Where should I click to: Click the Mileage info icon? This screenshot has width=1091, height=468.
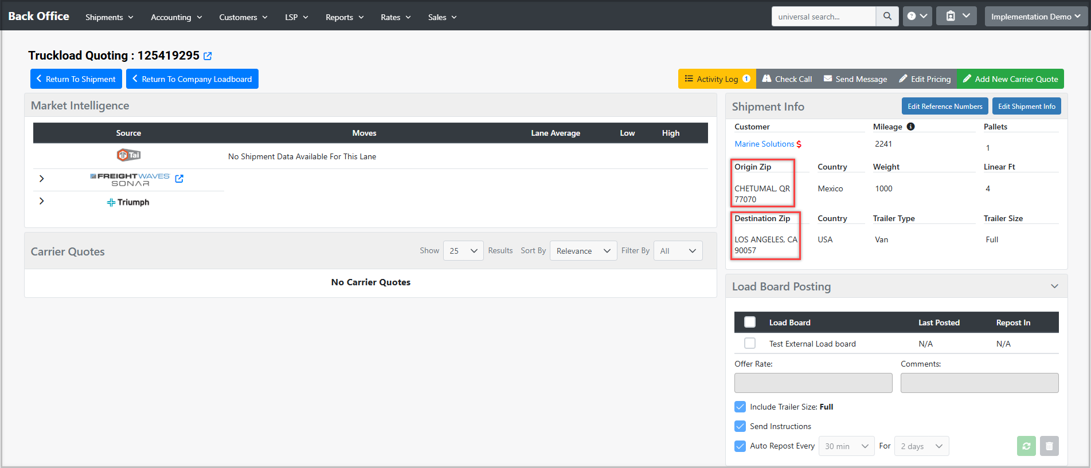(910, 127)
